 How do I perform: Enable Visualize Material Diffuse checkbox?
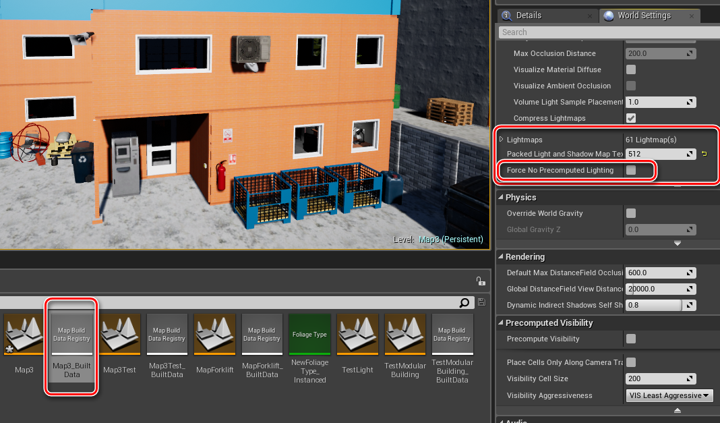click(631, 69)
